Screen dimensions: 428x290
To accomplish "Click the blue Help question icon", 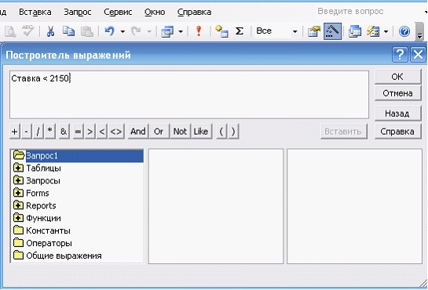I will (404, 31).
